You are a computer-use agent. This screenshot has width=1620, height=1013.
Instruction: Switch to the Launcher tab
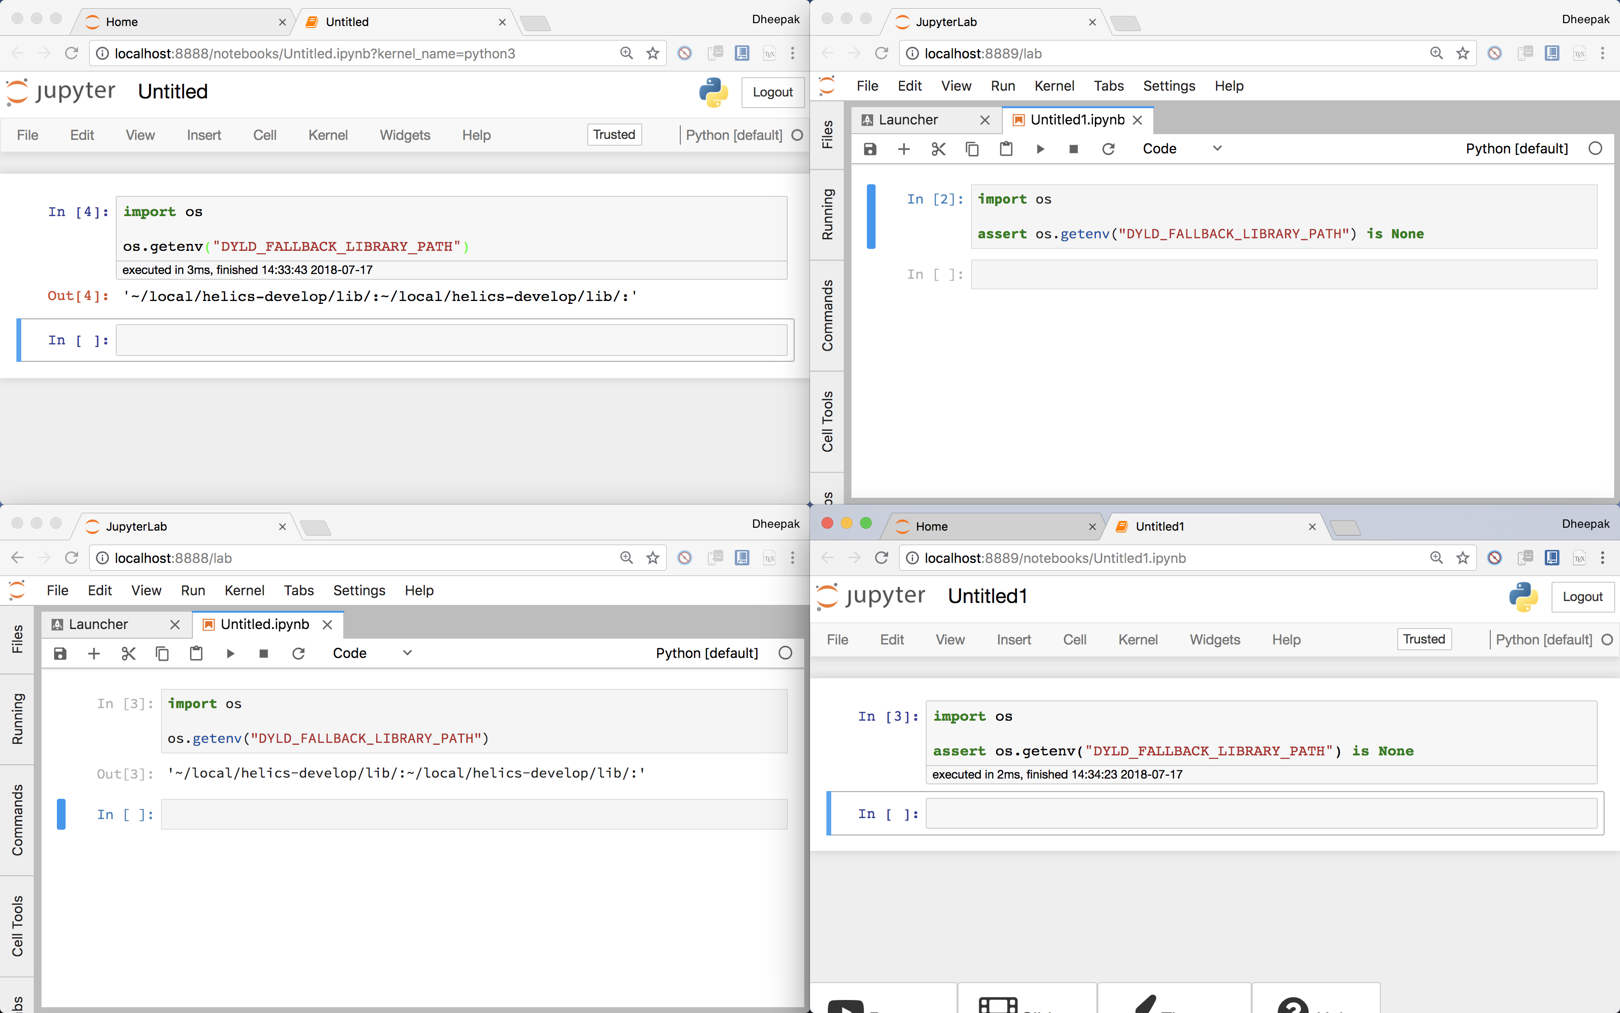tap(907, 119)
